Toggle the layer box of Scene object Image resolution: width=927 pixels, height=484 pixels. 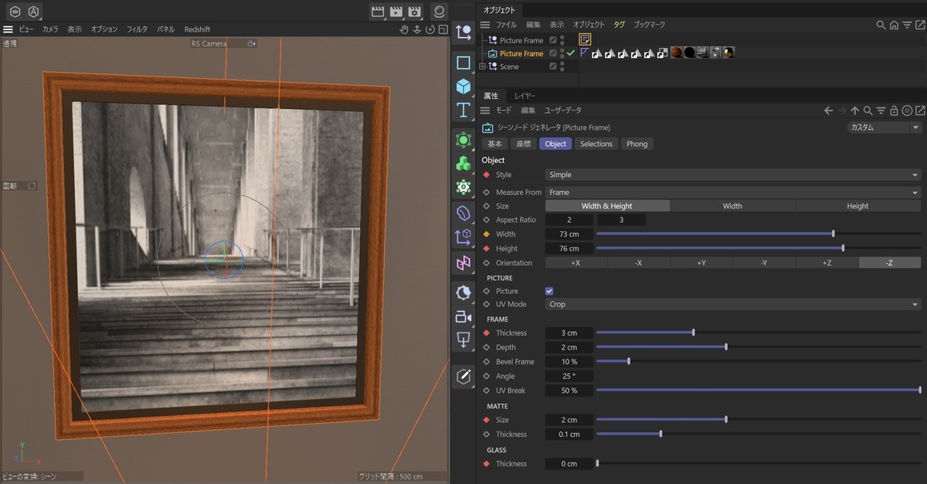(x=552, y=66)
